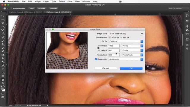Select the Hand tool in toolbox
This screenshot has width=190, height=107.
coord(3,80)
